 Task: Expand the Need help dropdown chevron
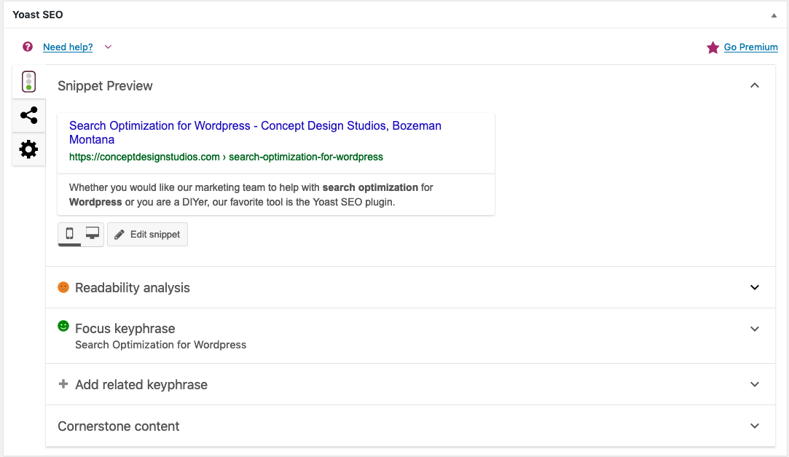pyautogui.click(x=108, y=47)
